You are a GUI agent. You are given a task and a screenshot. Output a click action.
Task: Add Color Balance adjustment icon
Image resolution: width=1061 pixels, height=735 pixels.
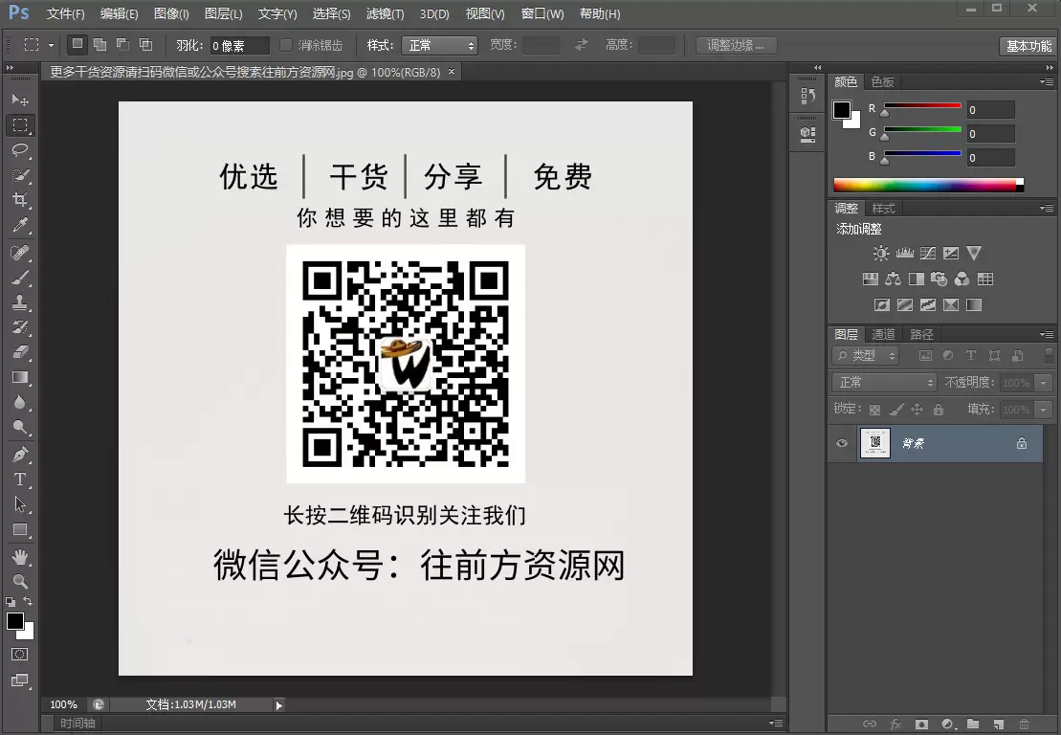(894, 278)
